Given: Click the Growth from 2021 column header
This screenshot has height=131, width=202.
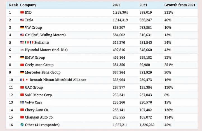Looking at the screenshot, I should [x=180, y=5].
